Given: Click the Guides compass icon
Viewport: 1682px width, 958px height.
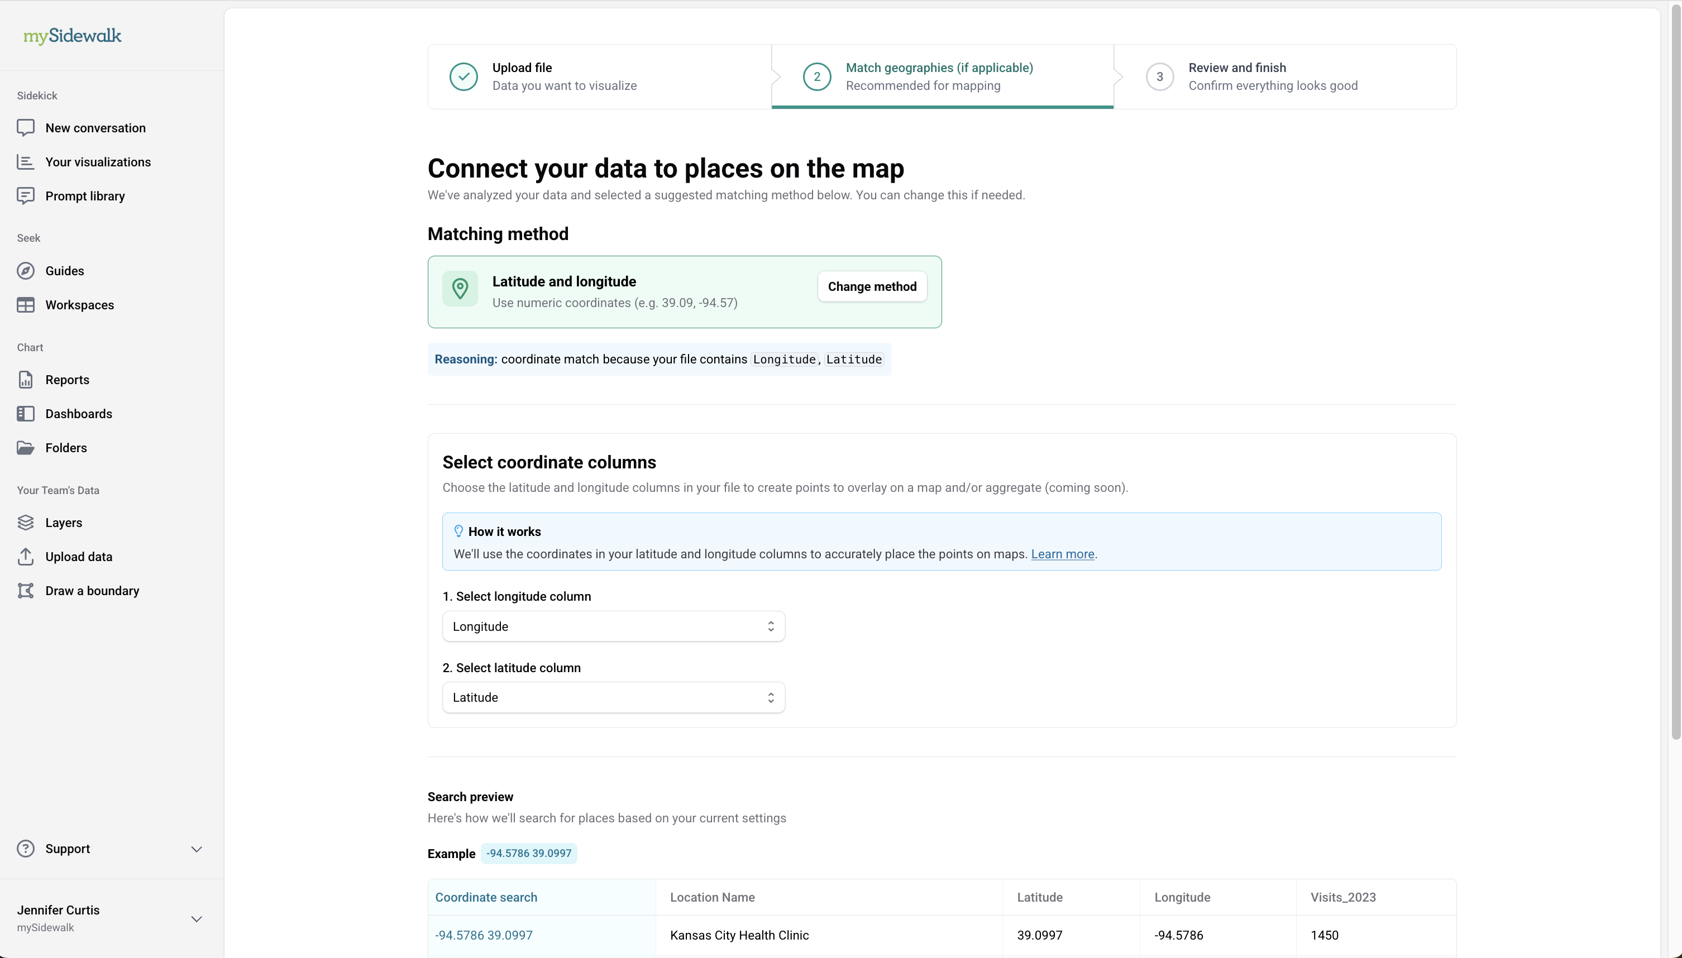Looking at the screenshot, I should tap(26, 271).
